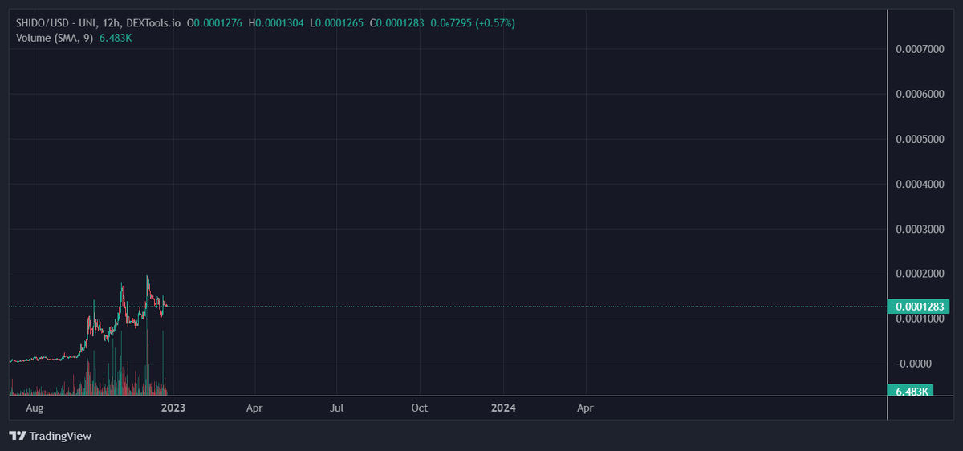
Task: Click the 0.0007000 price axis label
Action: tap(920, 50)
